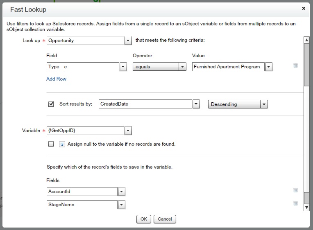Open the Furnished Apartment Program value dropdown
This screenshot has height=230, width=313.
point(269,67)
